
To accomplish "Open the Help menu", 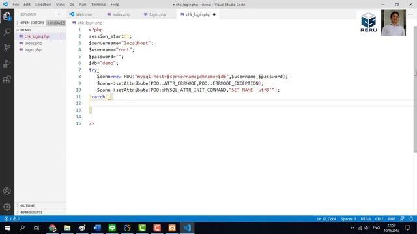I will tap(115, 5).
